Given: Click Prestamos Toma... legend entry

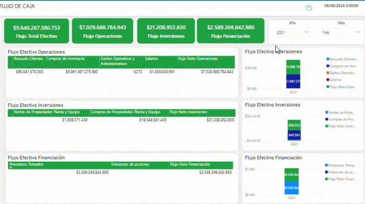Looking at the screenshot, I should pyautogui.click(x=340, y=165).
